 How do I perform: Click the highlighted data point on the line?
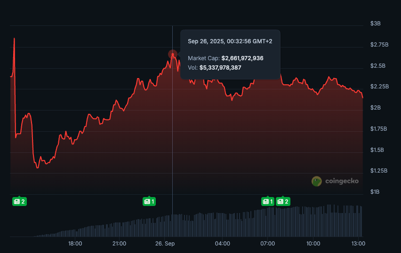tap(173, 54)
